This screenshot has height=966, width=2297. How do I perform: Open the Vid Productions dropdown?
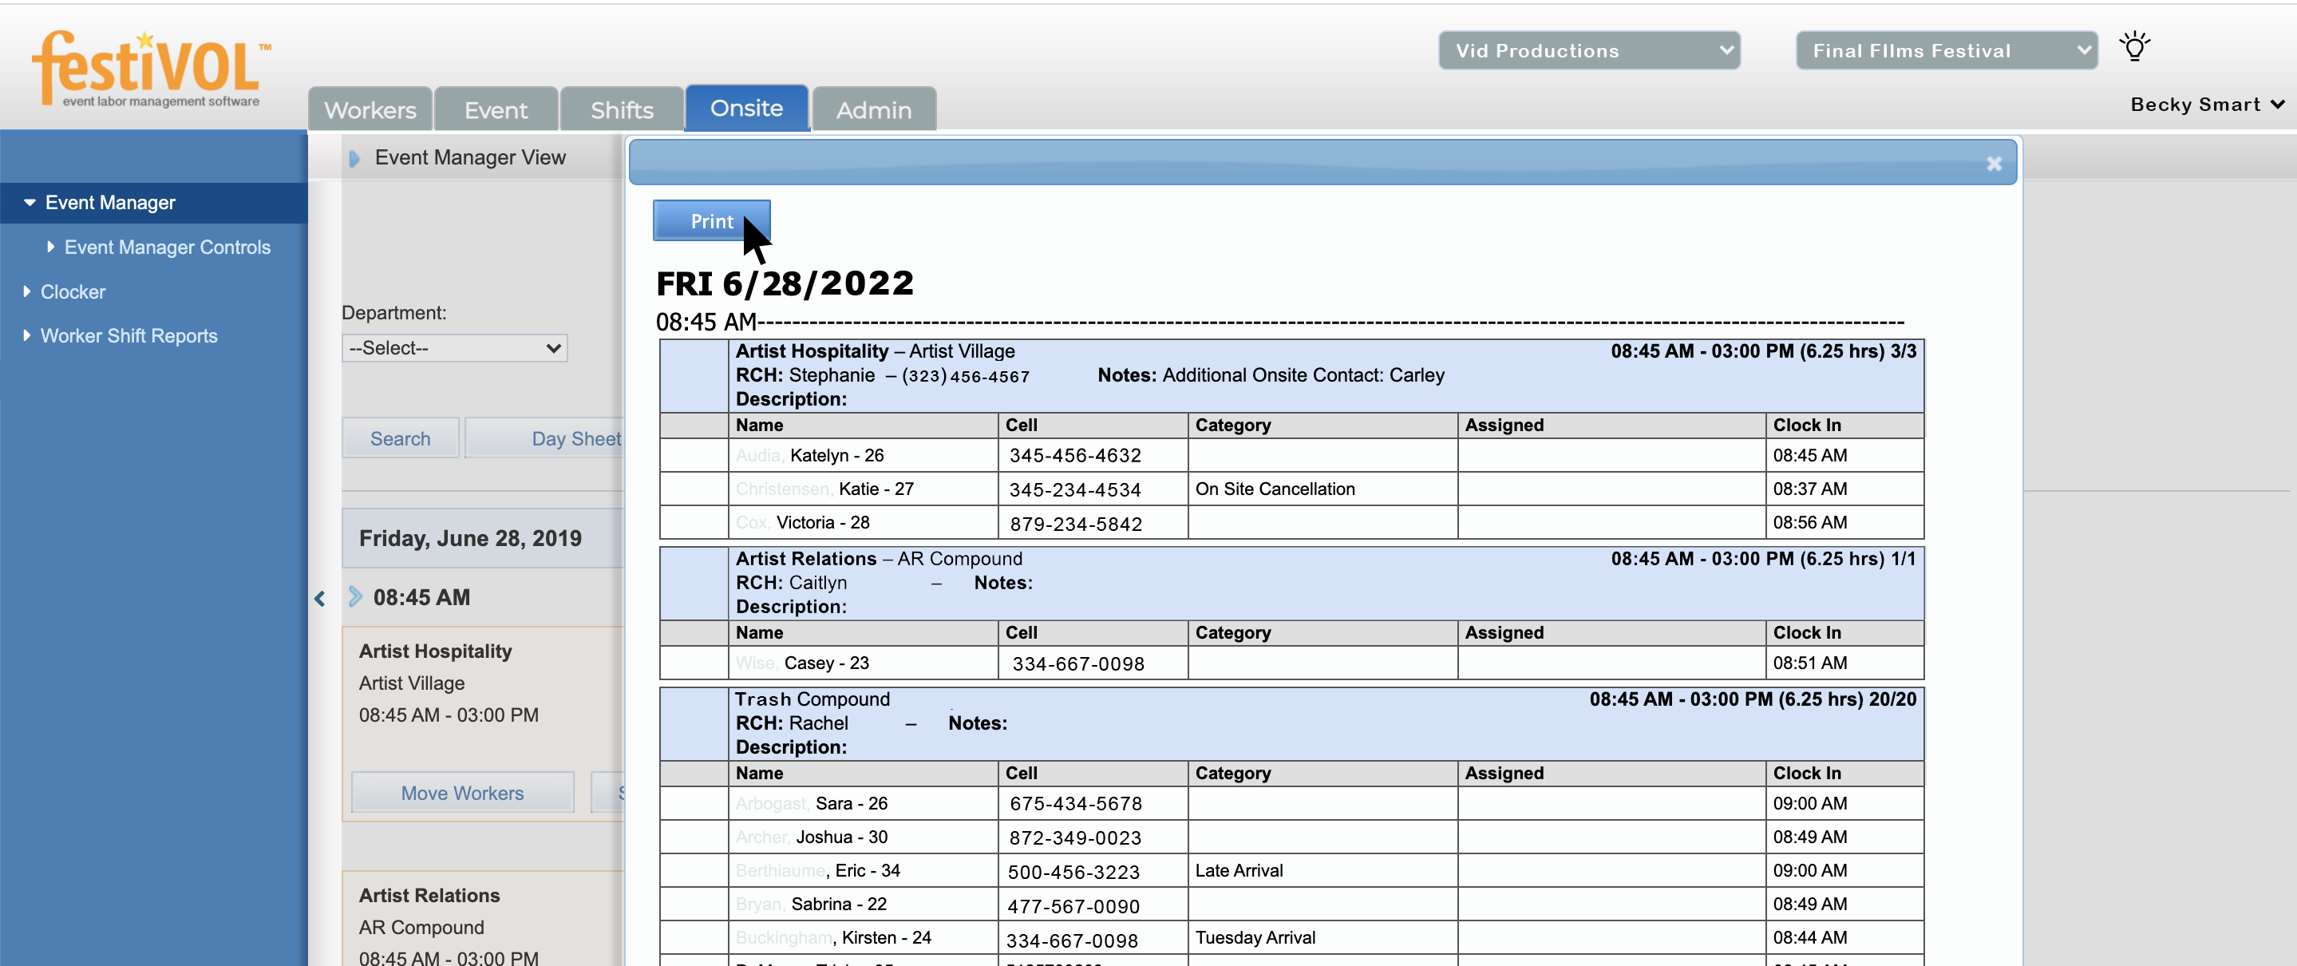pos(1588,51)
